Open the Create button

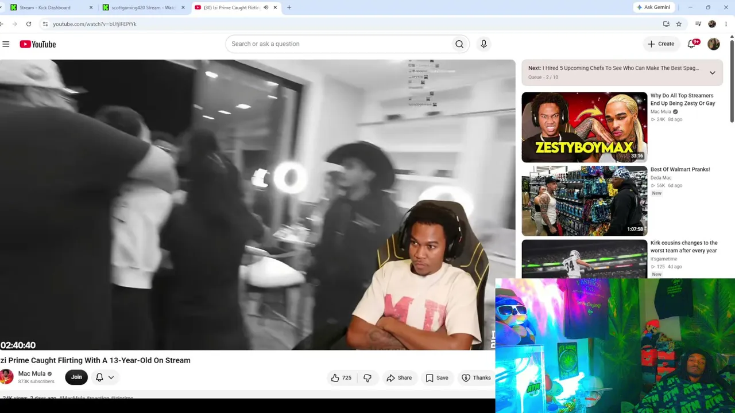pos(661,44)
